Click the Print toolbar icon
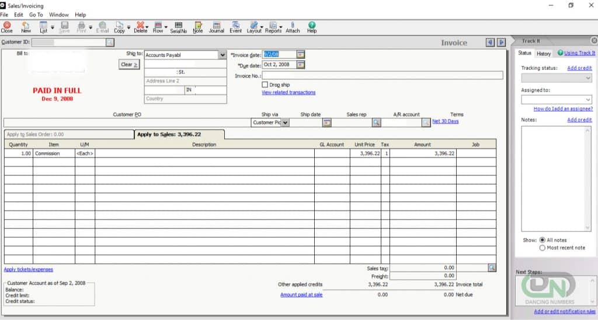 [x=81, y=27]
